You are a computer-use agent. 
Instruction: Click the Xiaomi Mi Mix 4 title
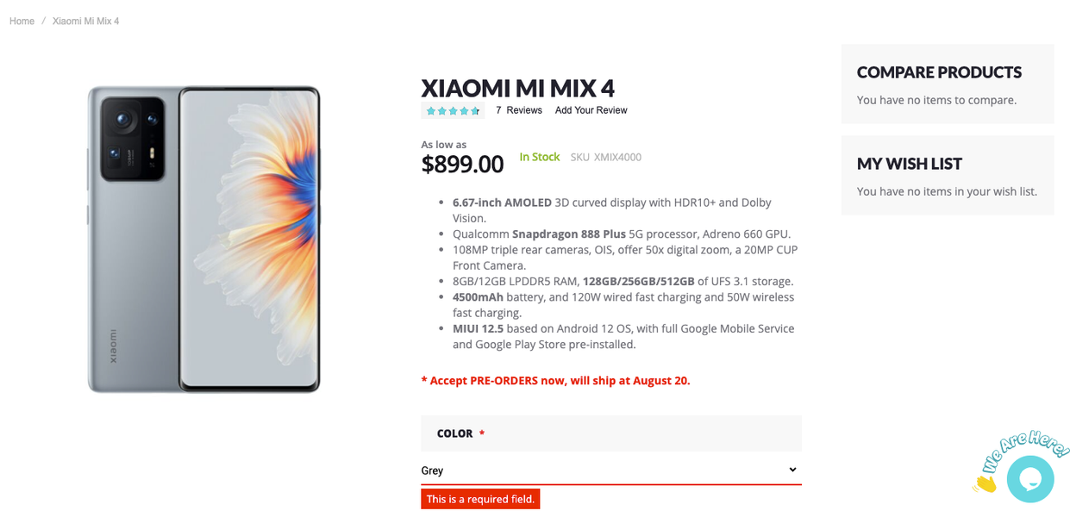(x=517, y=88)
